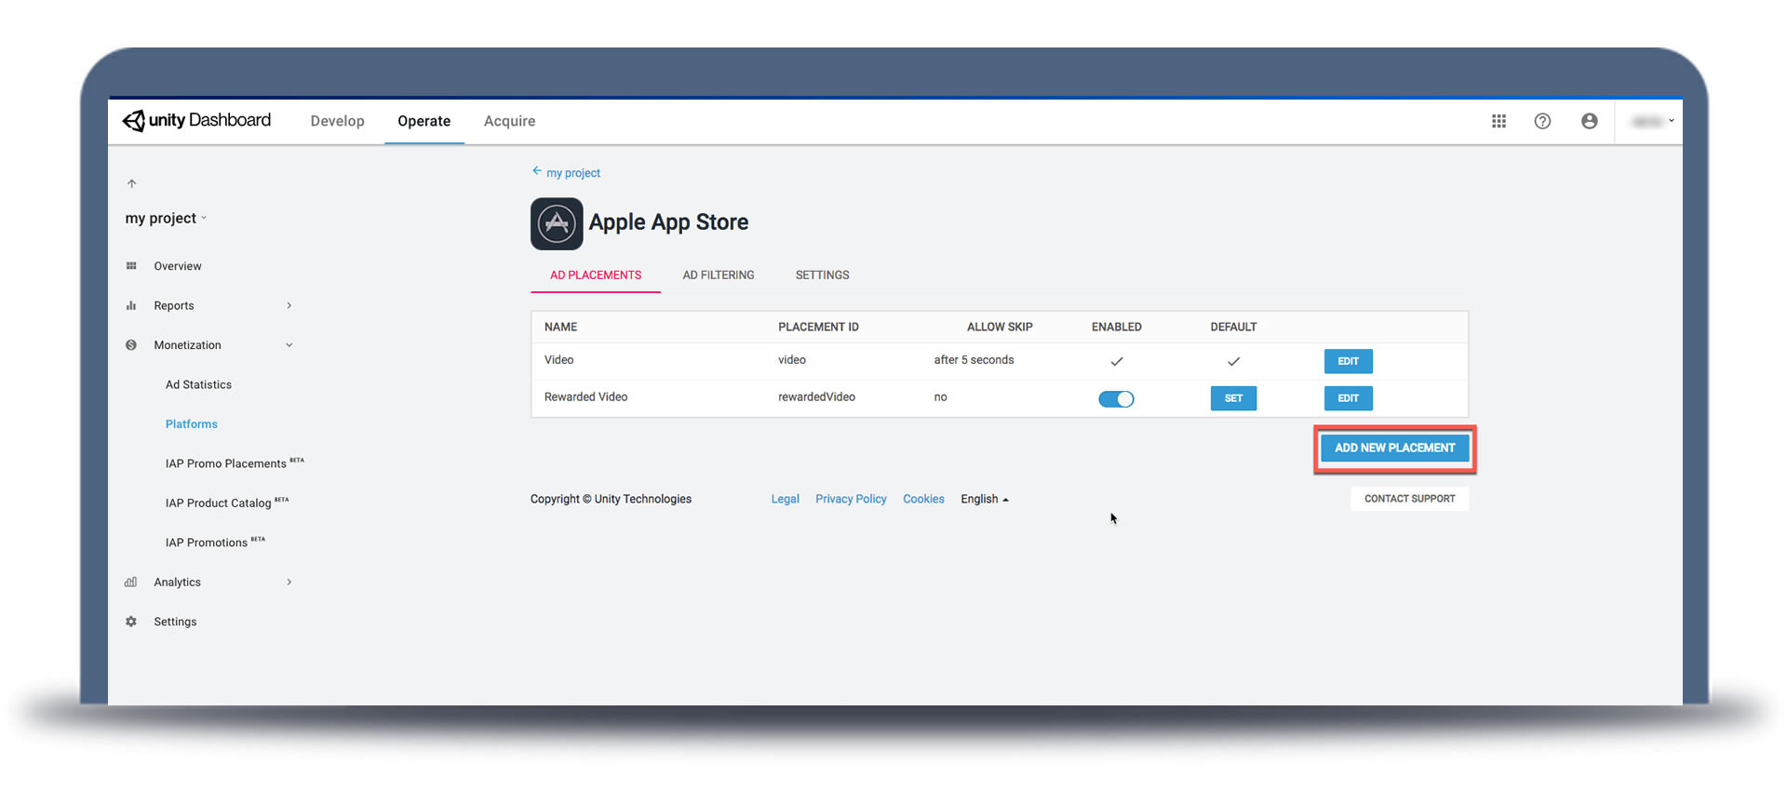Switch to the Develop top tab
The width and height of the screenshot is (1787, 805).
click(337, 121)
